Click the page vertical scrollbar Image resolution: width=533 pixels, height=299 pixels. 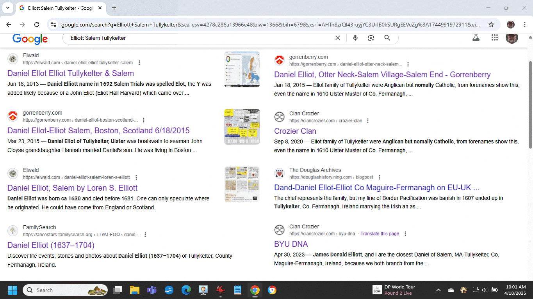tap(530, 104)
